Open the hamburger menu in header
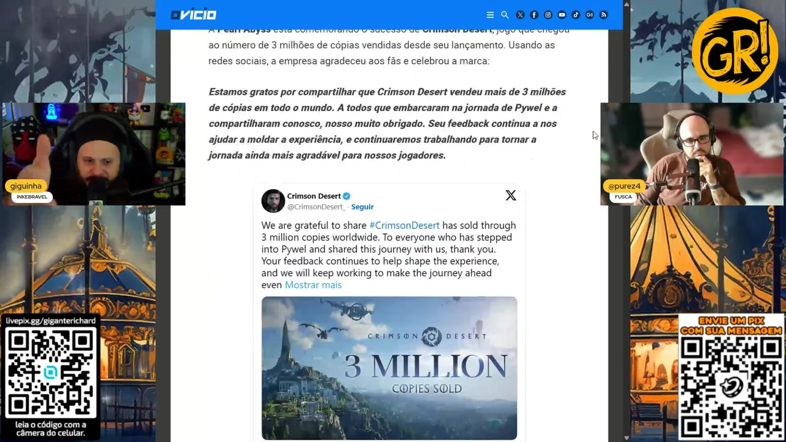Screen dimensions: 786x442 (x=490, y=15)
